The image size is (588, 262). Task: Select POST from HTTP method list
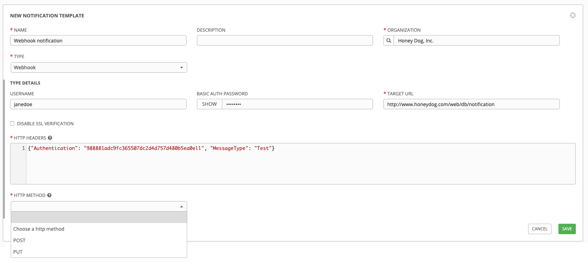[x=19, y=240]
